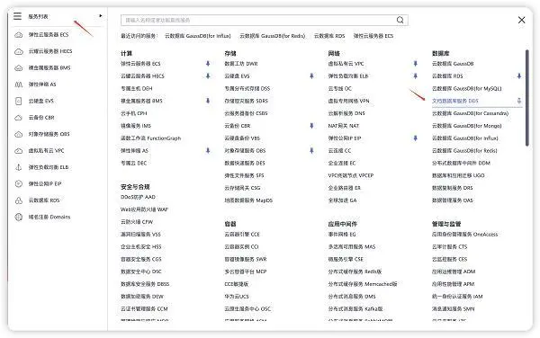The image size is (540, 338).
Task: Pin the highlighted DDS service
Action: click(519, 101)
